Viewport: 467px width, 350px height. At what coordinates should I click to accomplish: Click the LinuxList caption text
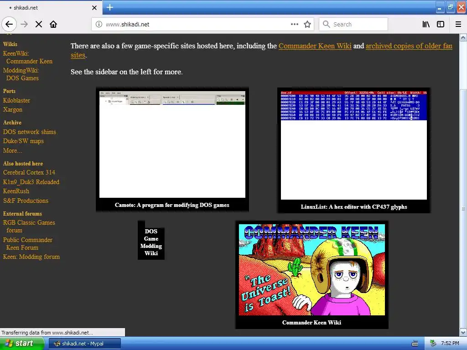(354, 206)
